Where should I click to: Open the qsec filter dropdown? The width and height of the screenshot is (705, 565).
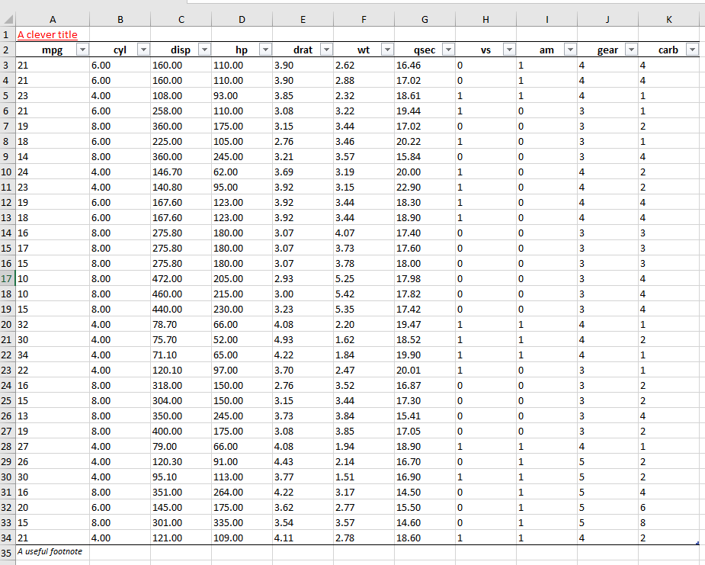tap(448, 50)
